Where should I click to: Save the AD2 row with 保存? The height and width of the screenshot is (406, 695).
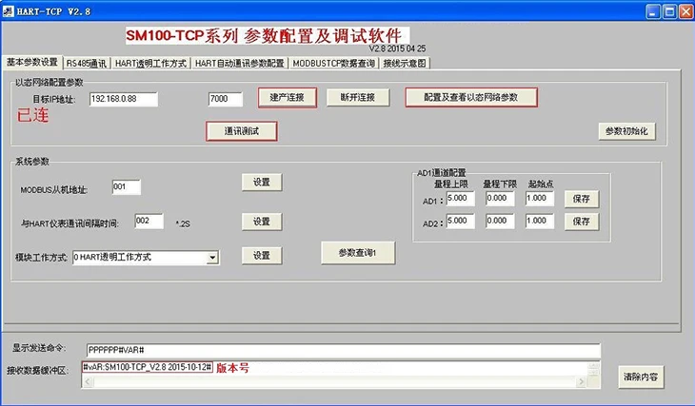[582, 222]
